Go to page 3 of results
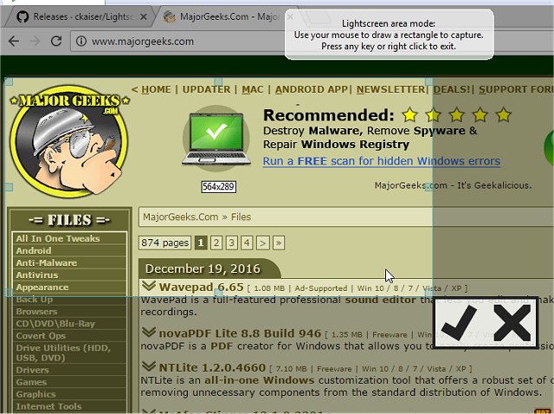The width and height of the screenshot is (554, 414). click(x=231, y=243)
